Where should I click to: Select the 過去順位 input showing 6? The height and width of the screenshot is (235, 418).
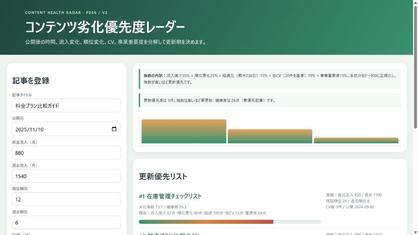66,222
